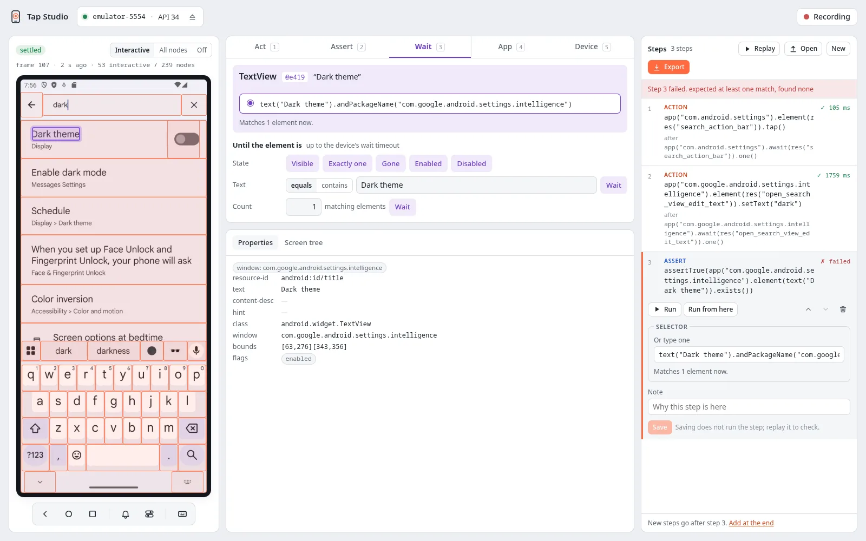The width and height of the screenshot is (866, 541).
Task: Open the Device tab
Action: tap(593, 47)
